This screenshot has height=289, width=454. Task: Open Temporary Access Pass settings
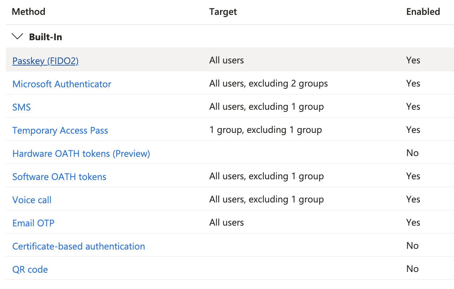[x=60, y=130]
